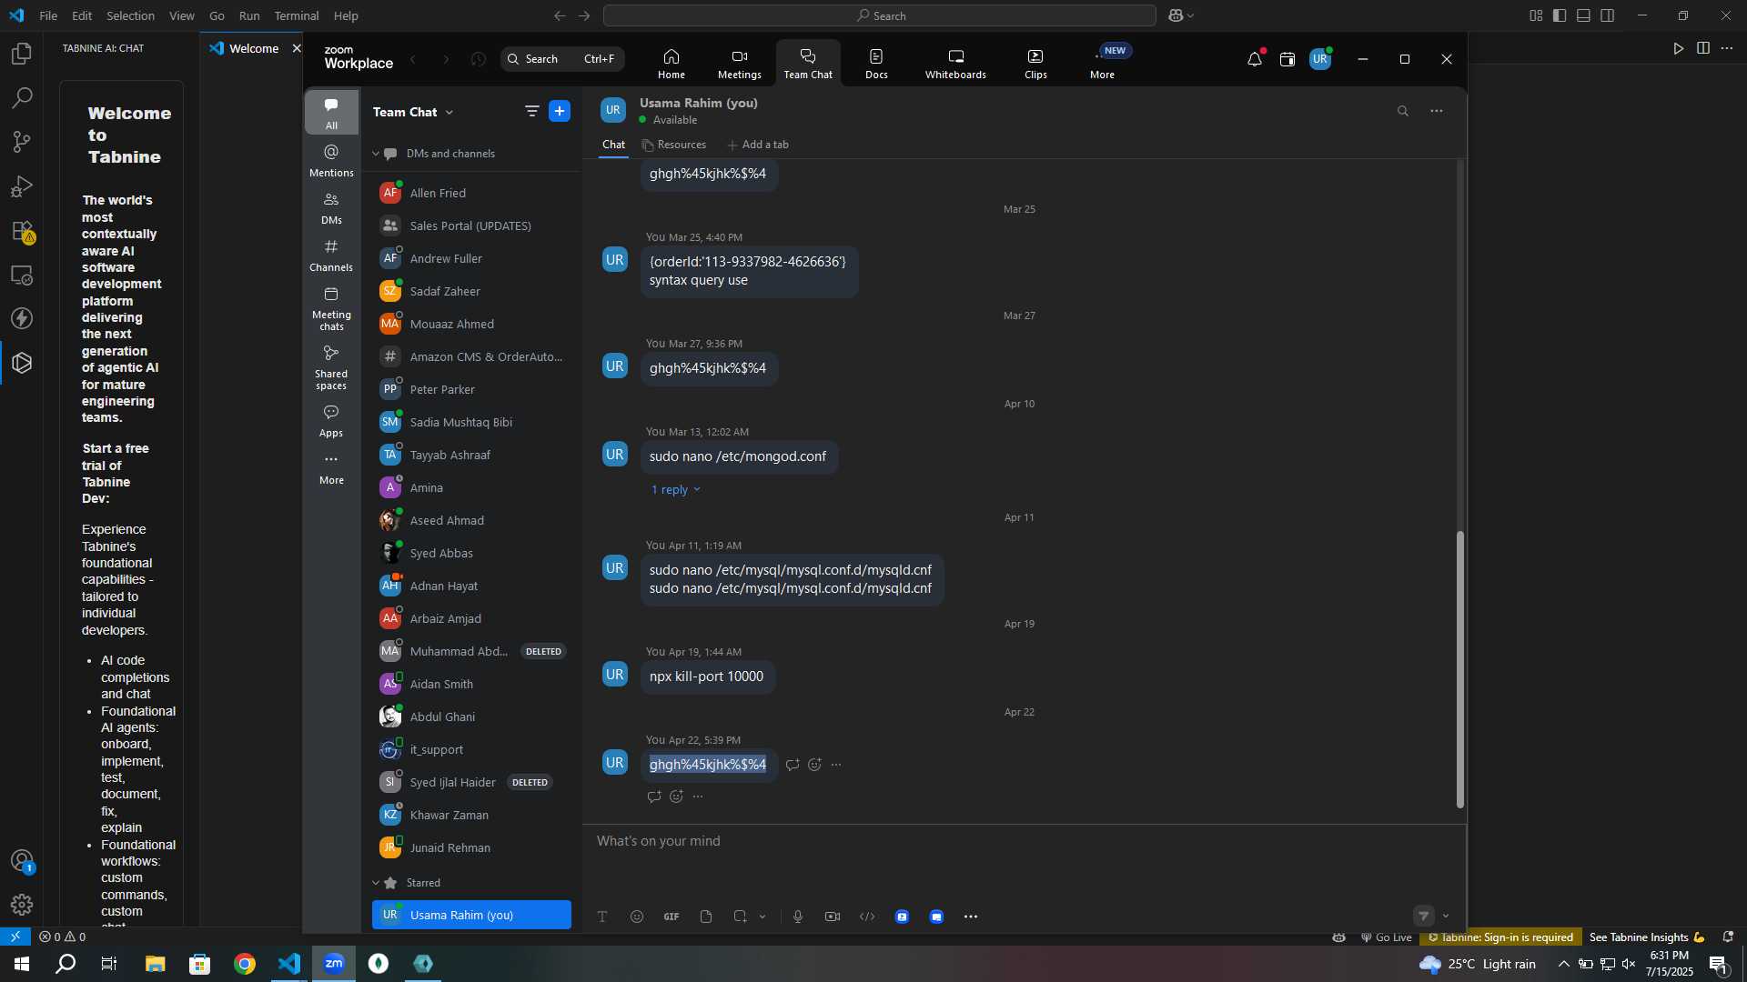Open File Explorer from taskbar
The height and width of the screenshot is (982, 1747).
156,964
